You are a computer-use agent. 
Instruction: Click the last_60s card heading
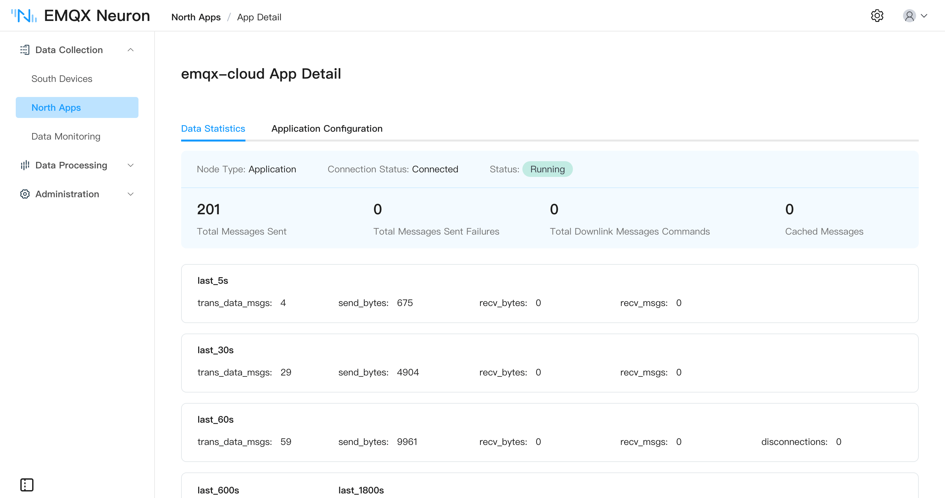pyautogui.click(x=215, y=420)
